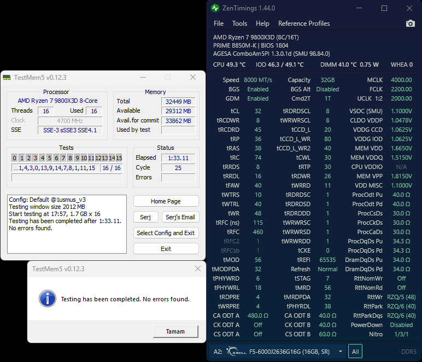Click the PowerDown Disabled value
Viewport: 422px width, 362px height.
[x=401, y=325]
